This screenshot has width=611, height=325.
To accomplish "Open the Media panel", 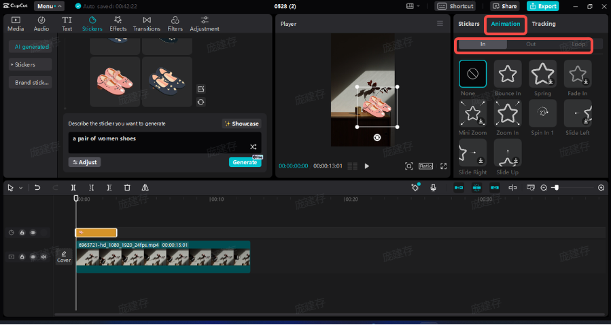I will (16, 24).
